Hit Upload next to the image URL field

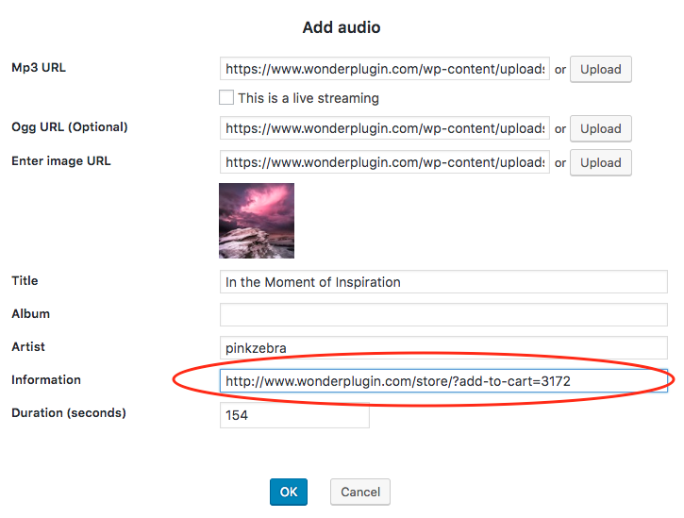[x=600, y=162]
